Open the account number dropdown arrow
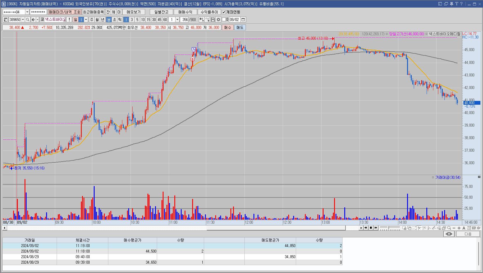The height and width of the screenshot is (273, 483). 27,12
